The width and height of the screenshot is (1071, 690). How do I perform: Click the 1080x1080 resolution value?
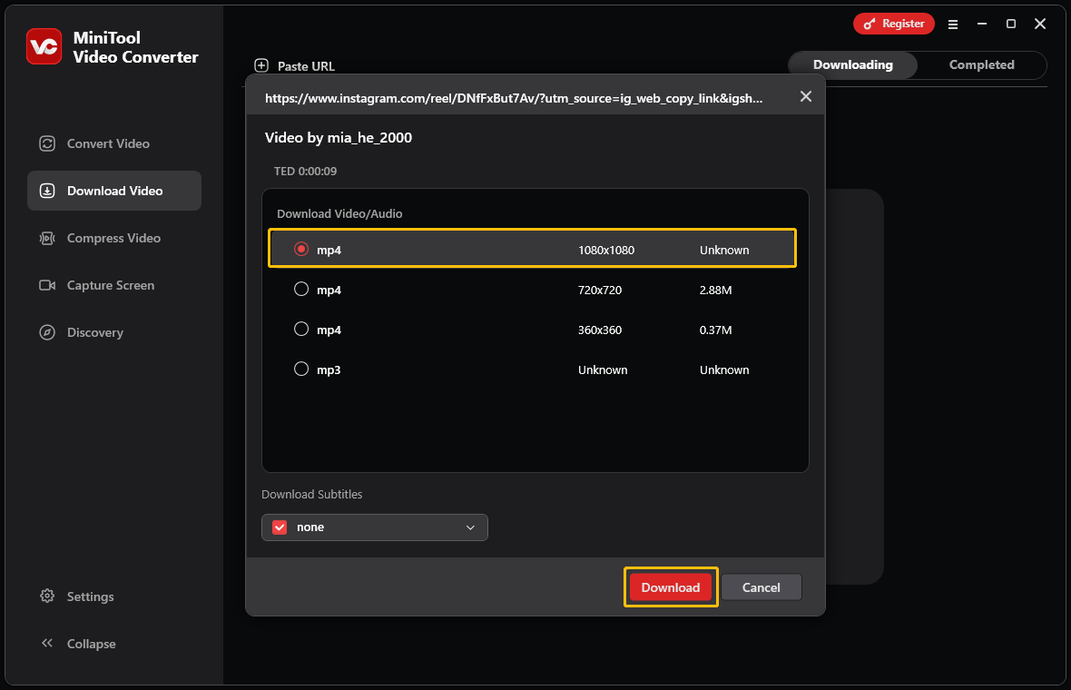click(x=606, y=250)
